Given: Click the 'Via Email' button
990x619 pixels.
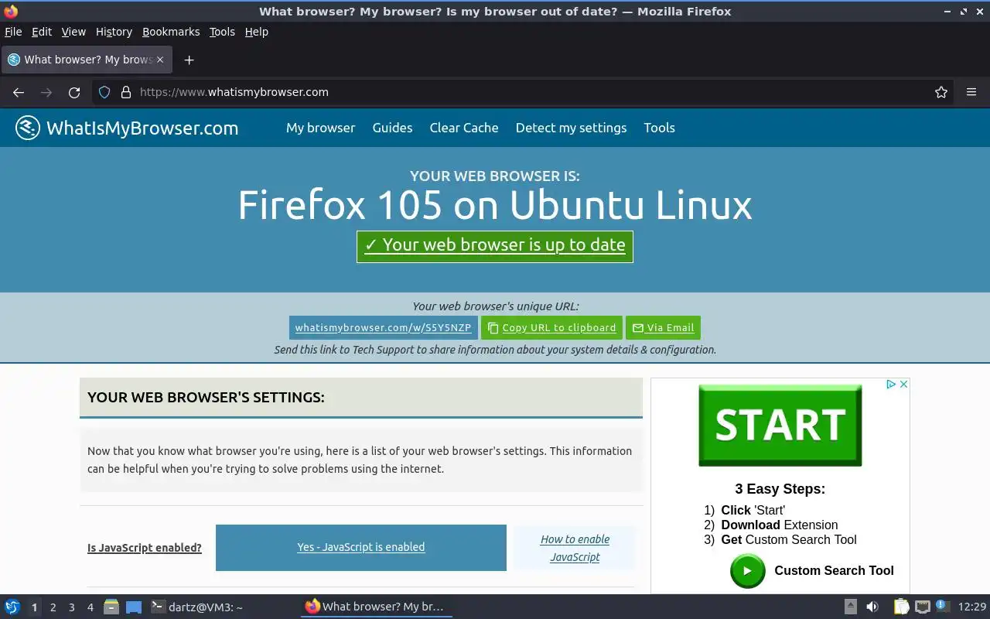Looking at the screenshot, I should click(663, 327).
